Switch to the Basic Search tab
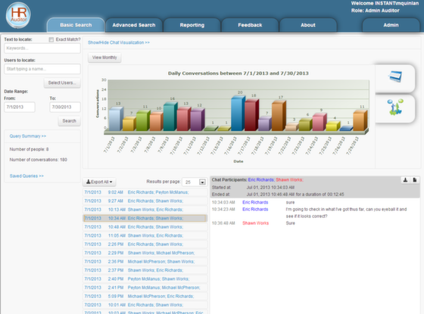This screenshot has height=314, width=424. pyautogui.click(x=76, y=25)
